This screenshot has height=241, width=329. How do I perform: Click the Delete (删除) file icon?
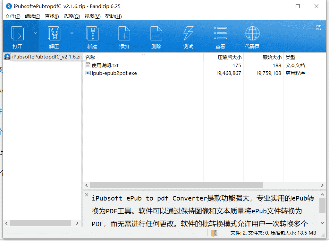[x=156, y=33]
